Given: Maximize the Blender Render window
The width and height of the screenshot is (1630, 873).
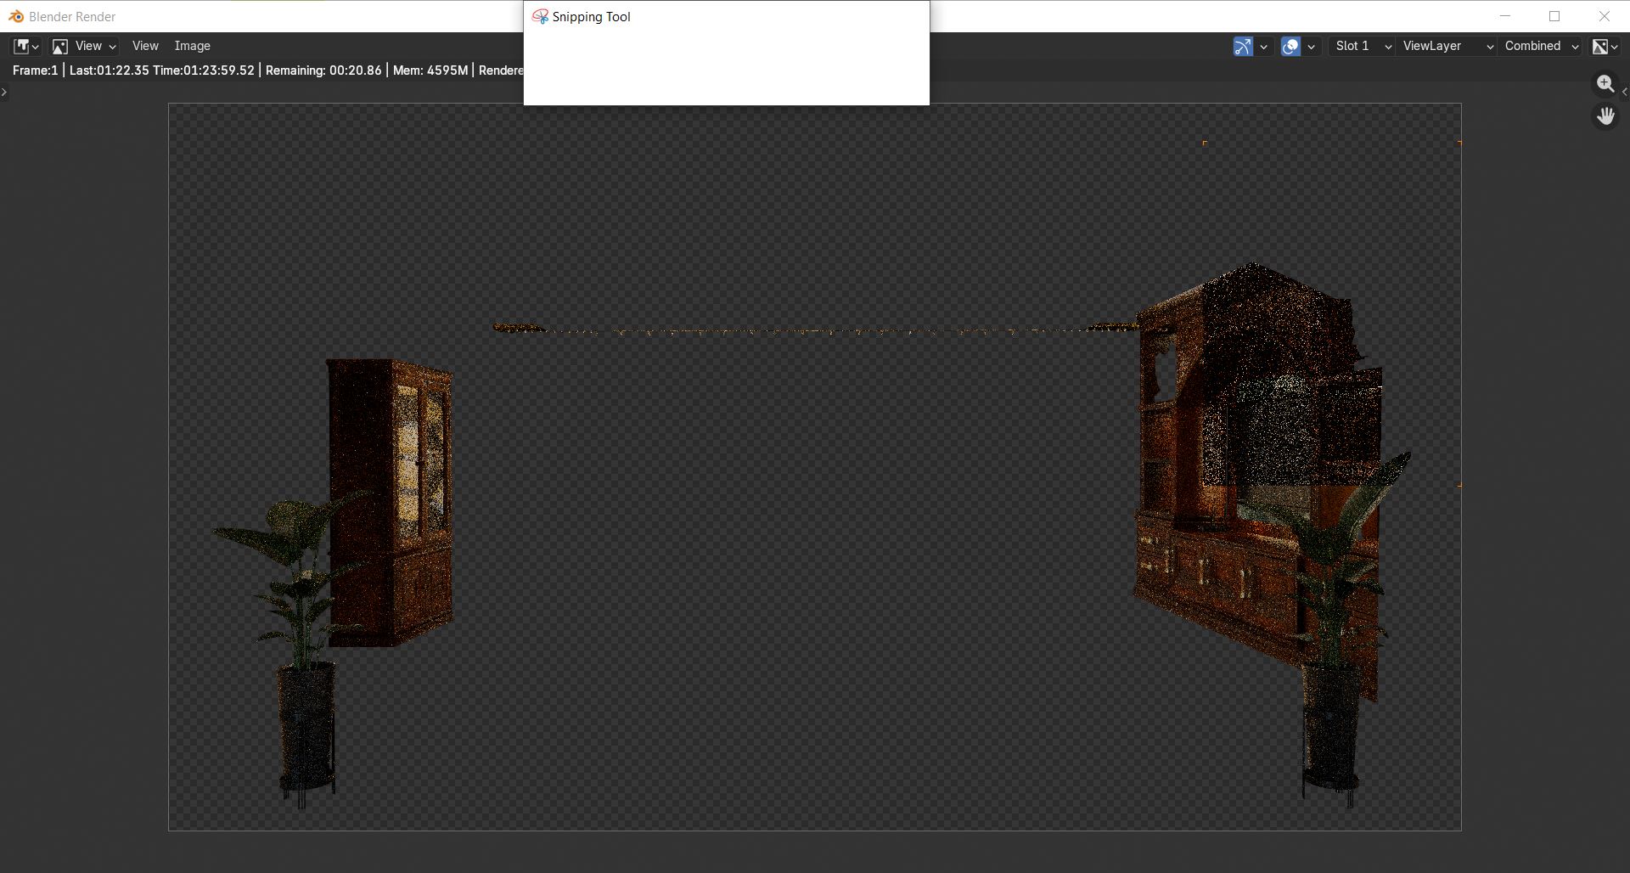Looking at the screenshot, I should tap(1554, 16).
